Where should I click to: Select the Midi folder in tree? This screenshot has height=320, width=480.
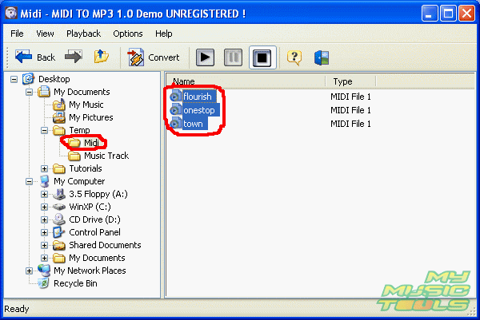pos(91,143)
